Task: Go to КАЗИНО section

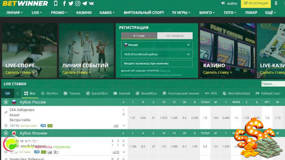Action: tap(84, 13)
